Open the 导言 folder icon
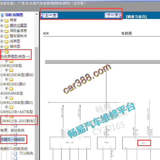The height and width of the screenshot is (160, 160). [6, 21]
